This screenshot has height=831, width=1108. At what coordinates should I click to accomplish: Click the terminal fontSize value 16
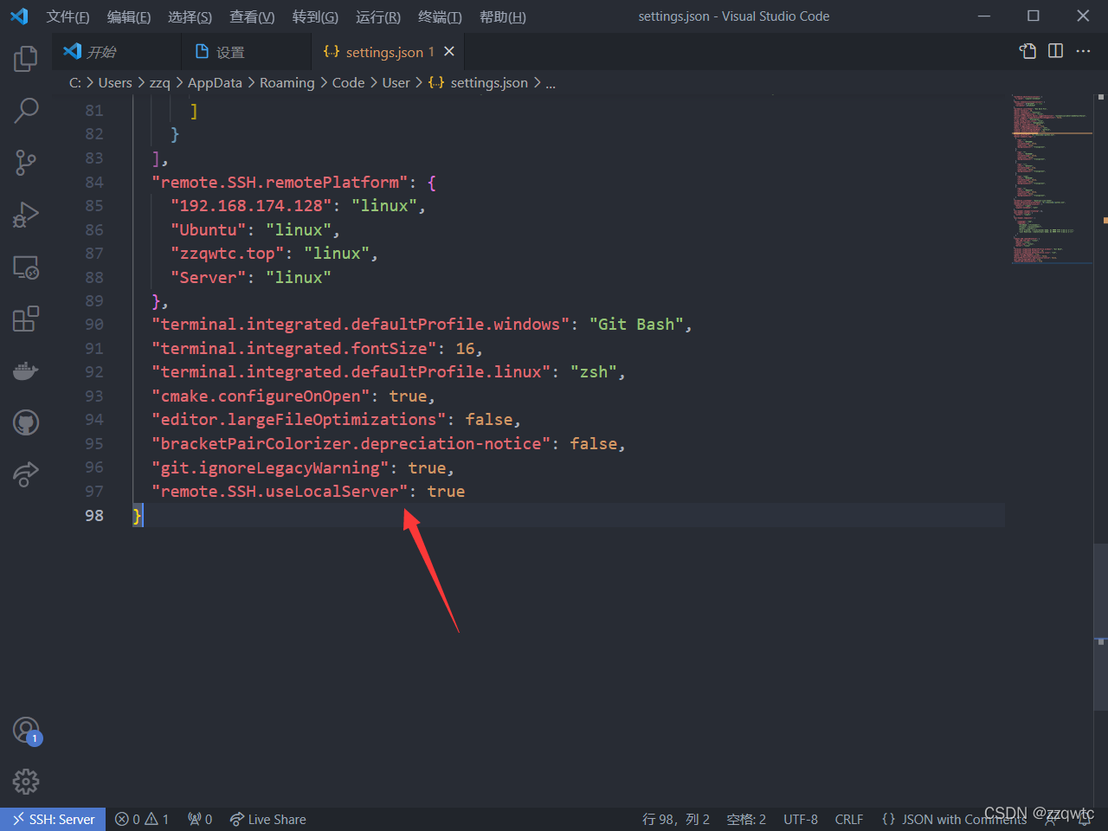click(466, 348)
